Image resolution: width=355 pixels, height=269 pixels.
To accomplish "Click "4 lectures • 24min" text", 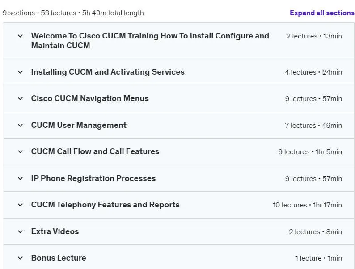I will point(313,72).
